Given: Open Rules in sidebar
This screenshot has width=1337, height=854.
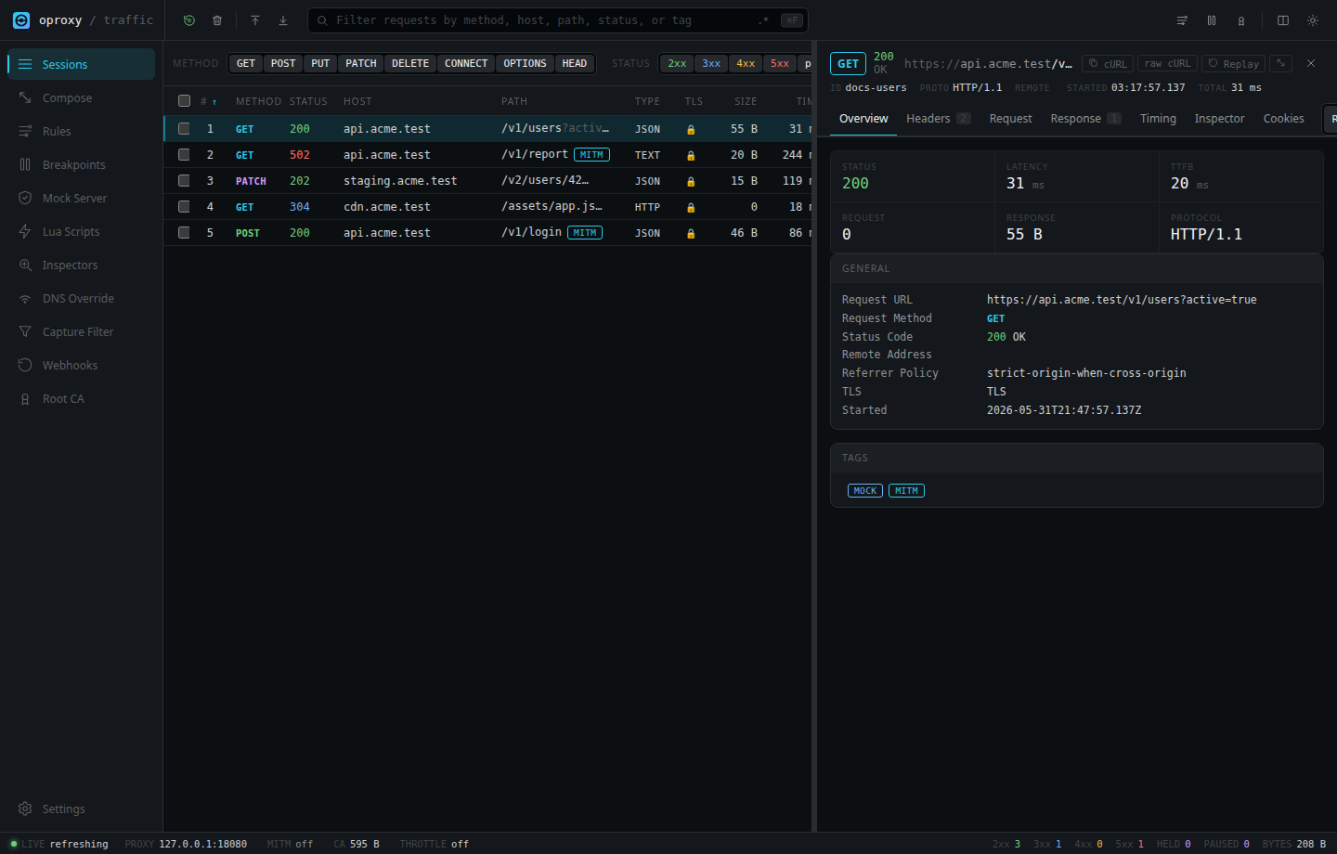Looking at the screenshot, I should pos(82,131).
